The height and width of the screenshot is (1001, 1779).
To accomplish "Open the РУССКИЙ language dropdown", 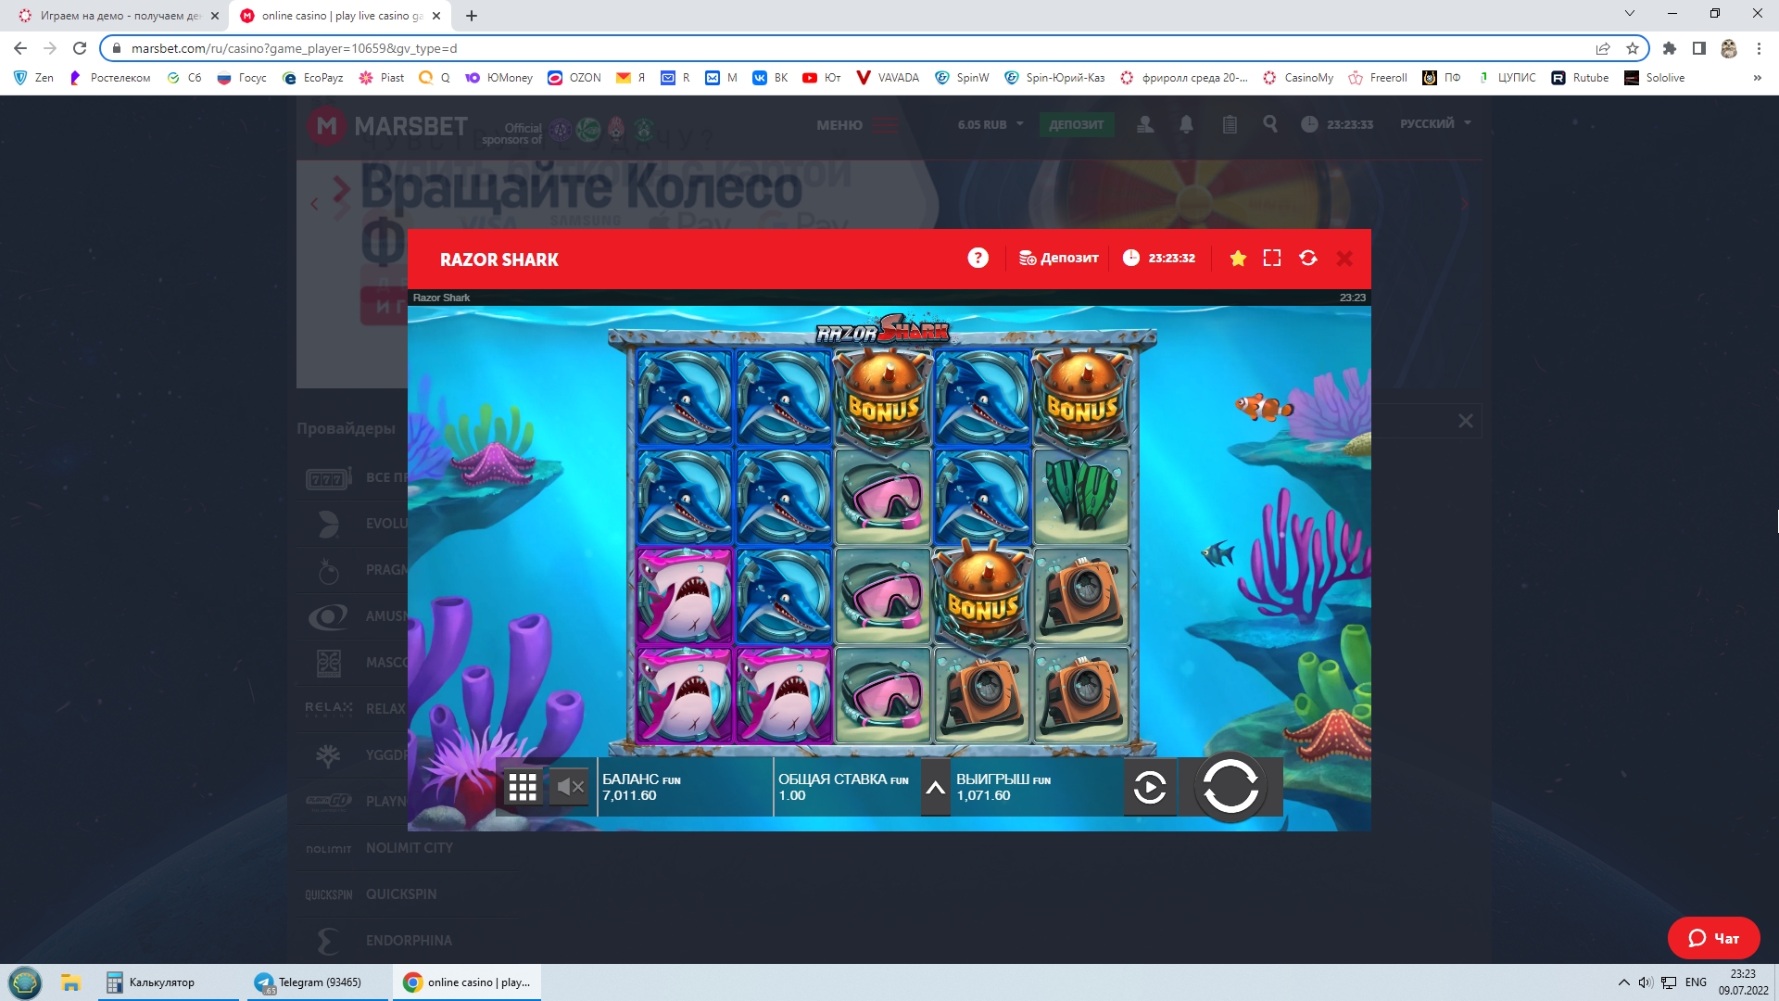I will click(x=1435, y=123).
